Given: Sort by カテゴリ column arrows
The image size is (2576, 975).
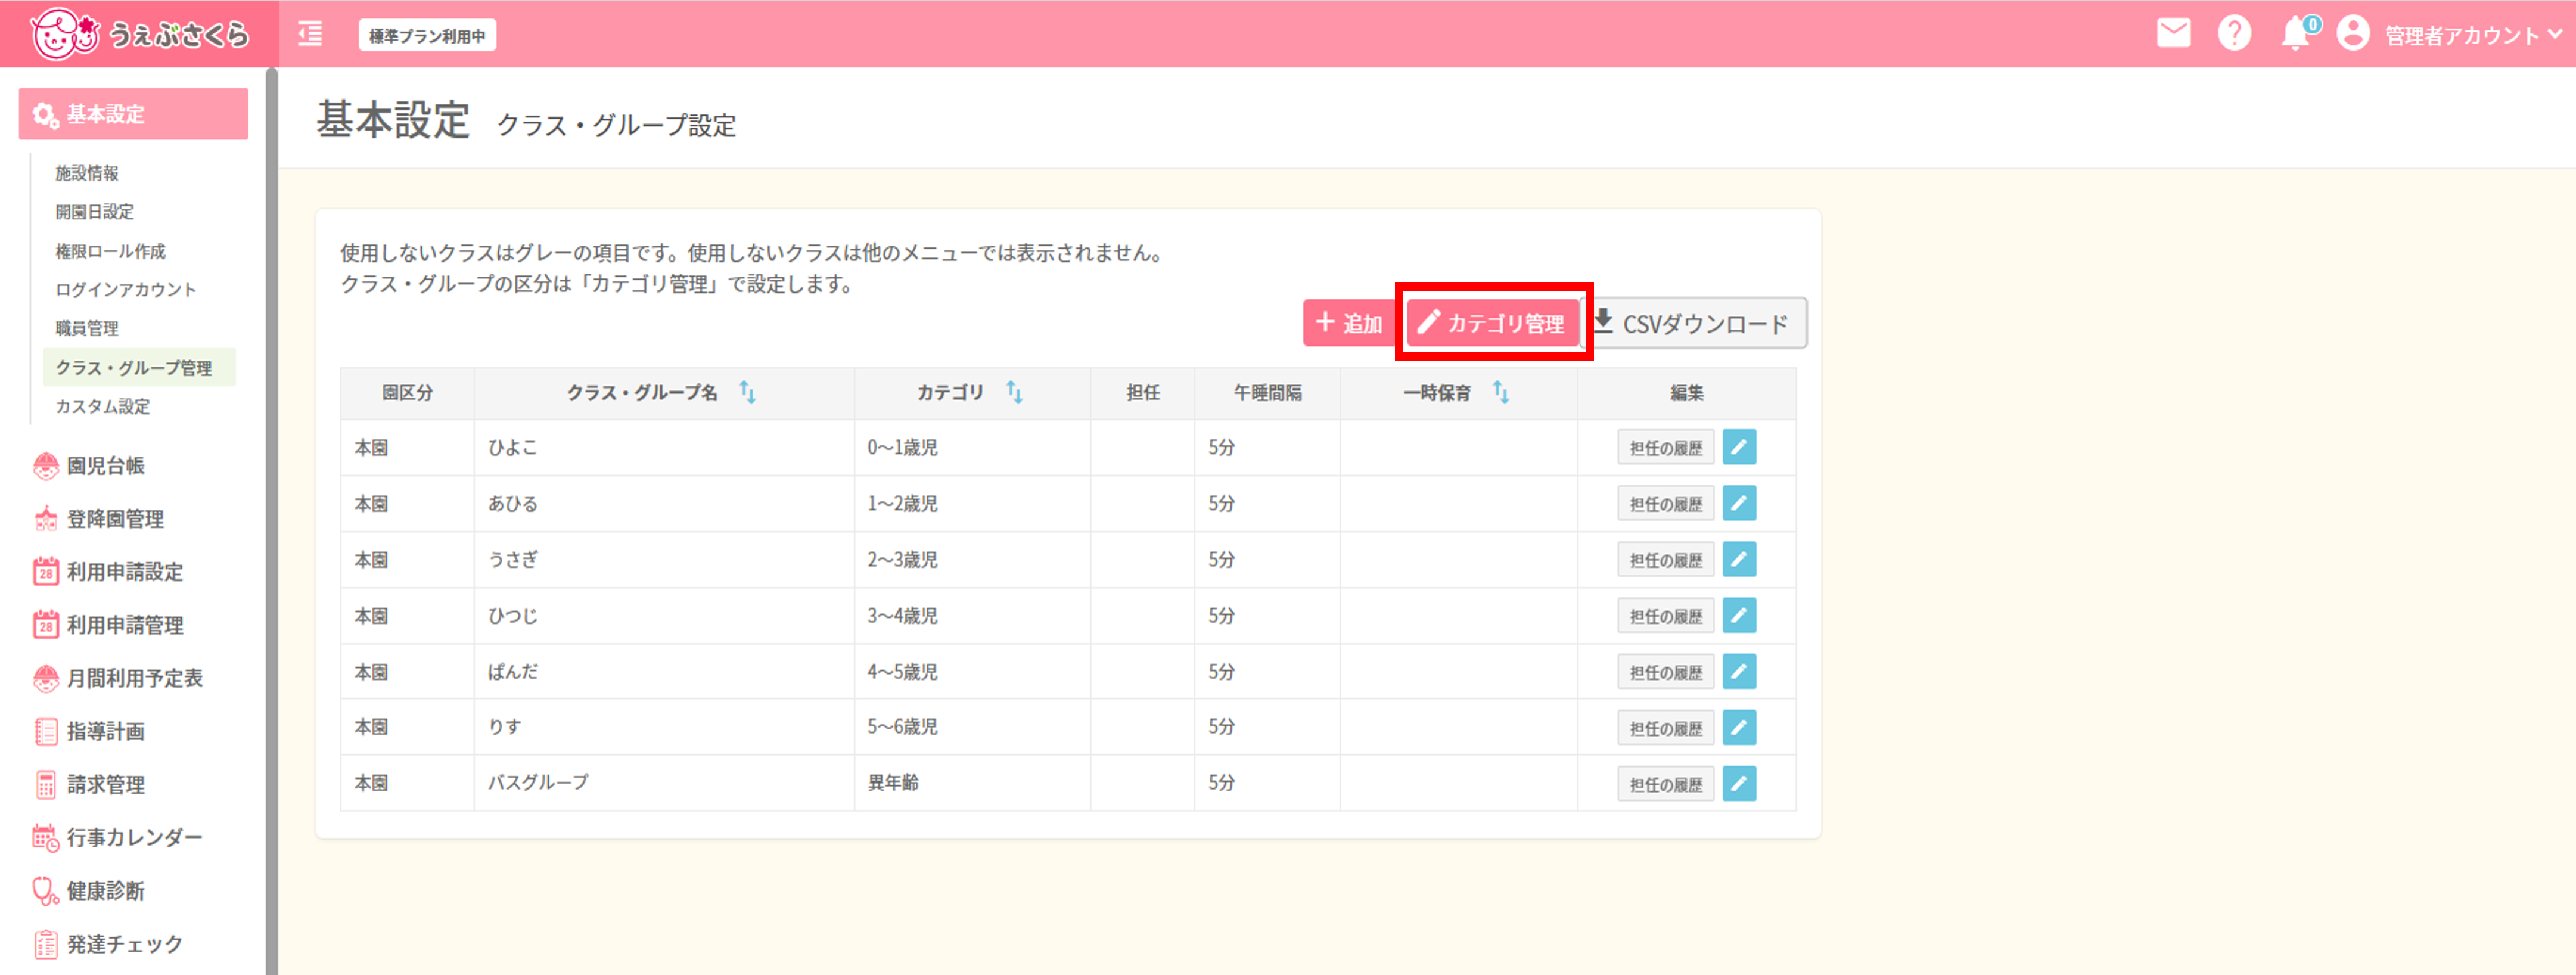Looking at the screenshot, I should coord(1014,393).
